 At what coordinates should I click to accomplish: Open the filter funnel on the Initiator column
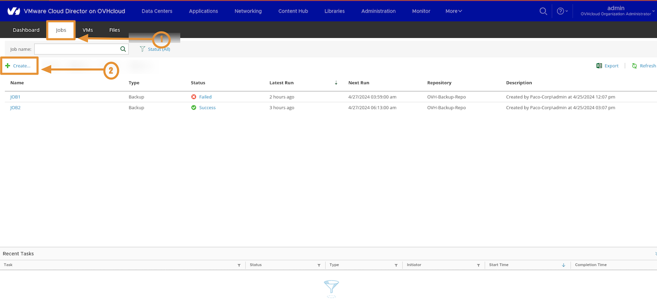tap(478, 265)
